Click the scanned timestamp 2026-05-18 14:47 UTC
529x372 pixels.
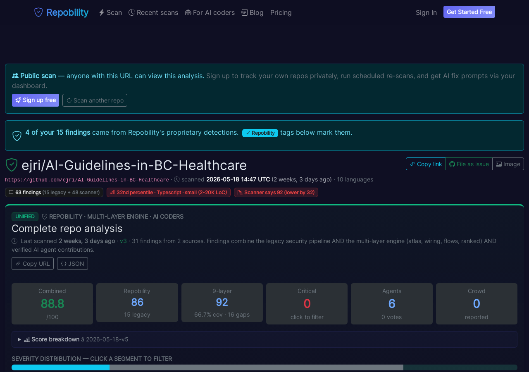click(x=238, y=179)
